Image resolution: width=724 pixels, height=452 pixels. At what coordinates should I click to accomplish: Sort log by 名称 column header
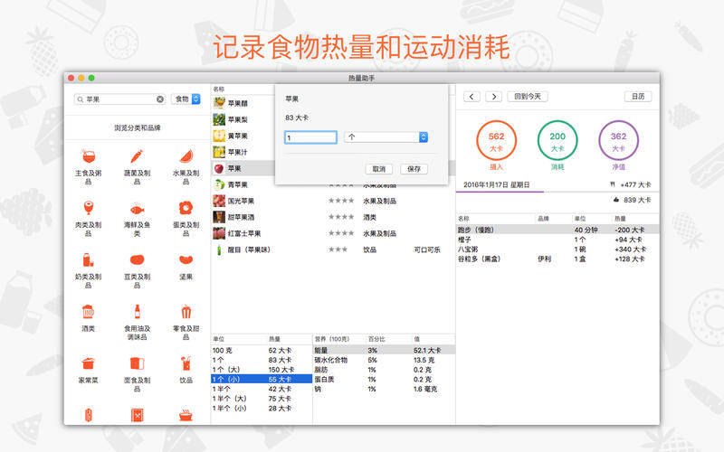tap(495, 218)
